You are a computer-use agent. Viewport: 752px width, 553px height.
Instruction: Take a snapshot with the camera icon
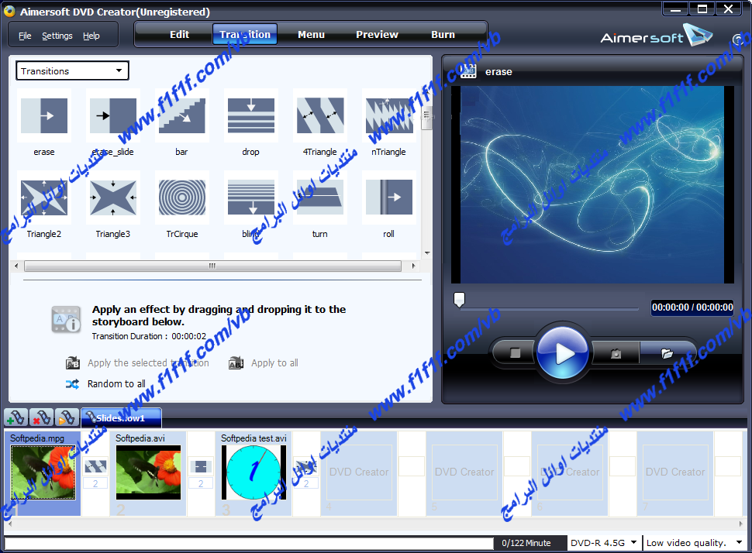[x=616, y=353]
